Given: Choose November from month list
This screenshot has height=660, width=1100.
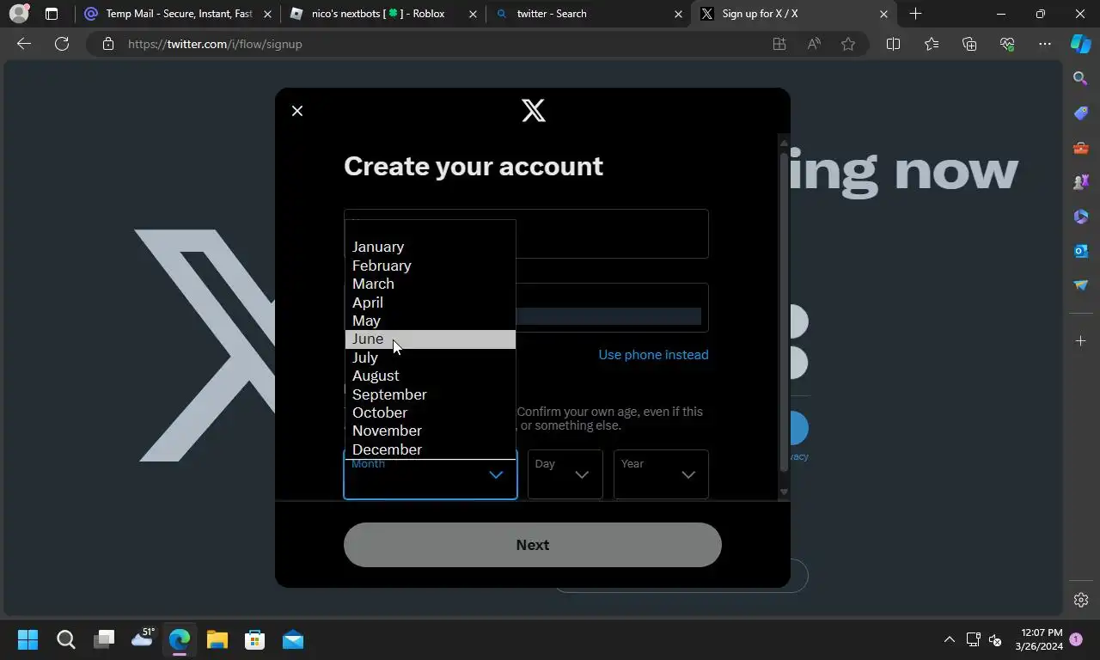Looking at the screenshot, I should click(430, 431).
